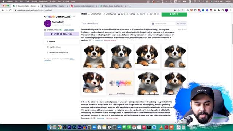Screen dimensions: 233x131
Task: Open the first puppy image thumbnail
Action: (94, 56)
